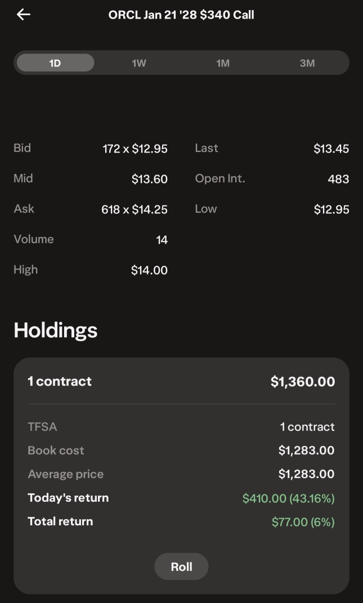Switch to the 1W time range
The height and width of the screenshot is (603, 363).
click(x=139, y=62)
